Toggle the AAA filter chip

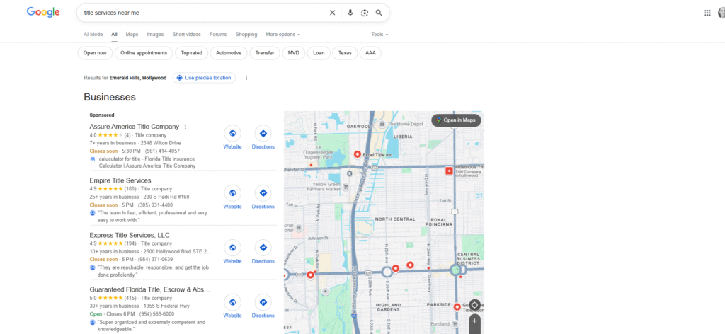[370, 53]
